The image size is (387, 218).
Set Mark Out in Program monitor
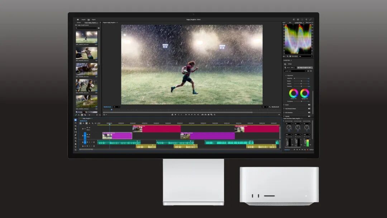point(181,114)
